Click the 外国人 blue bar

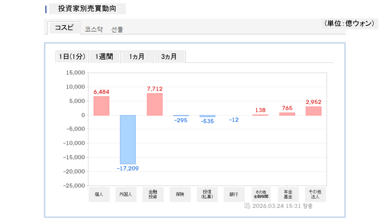click(x=128, y=140)
